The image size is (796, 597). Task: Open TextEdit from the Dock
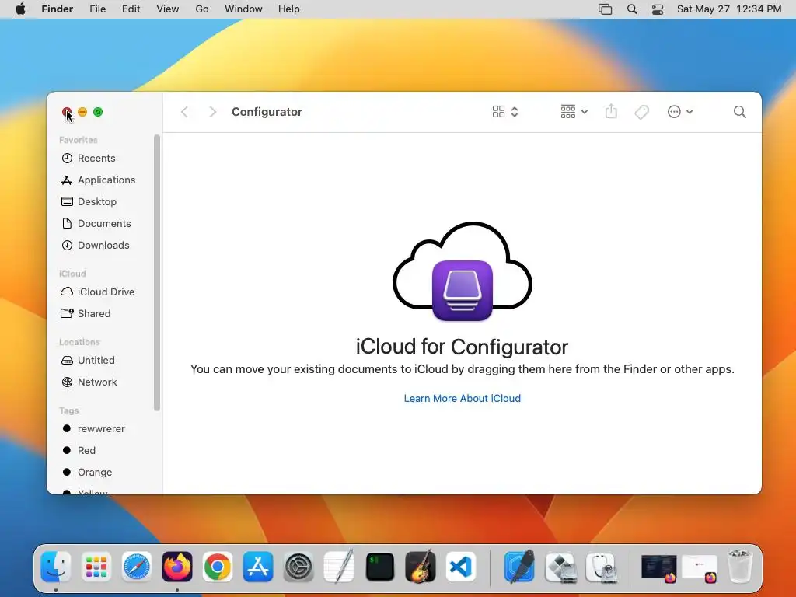(x=339, y=567)
